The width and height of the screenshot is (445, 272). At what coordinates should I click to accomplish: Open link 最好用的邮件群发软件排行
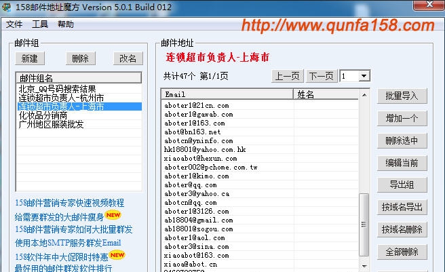pyautogui.click(x=63, y=268)
